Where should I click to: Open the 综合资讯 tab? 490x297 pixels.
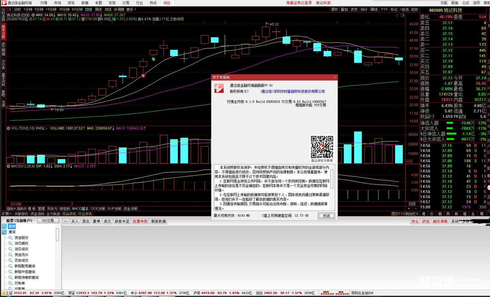[x=69, y=214]
